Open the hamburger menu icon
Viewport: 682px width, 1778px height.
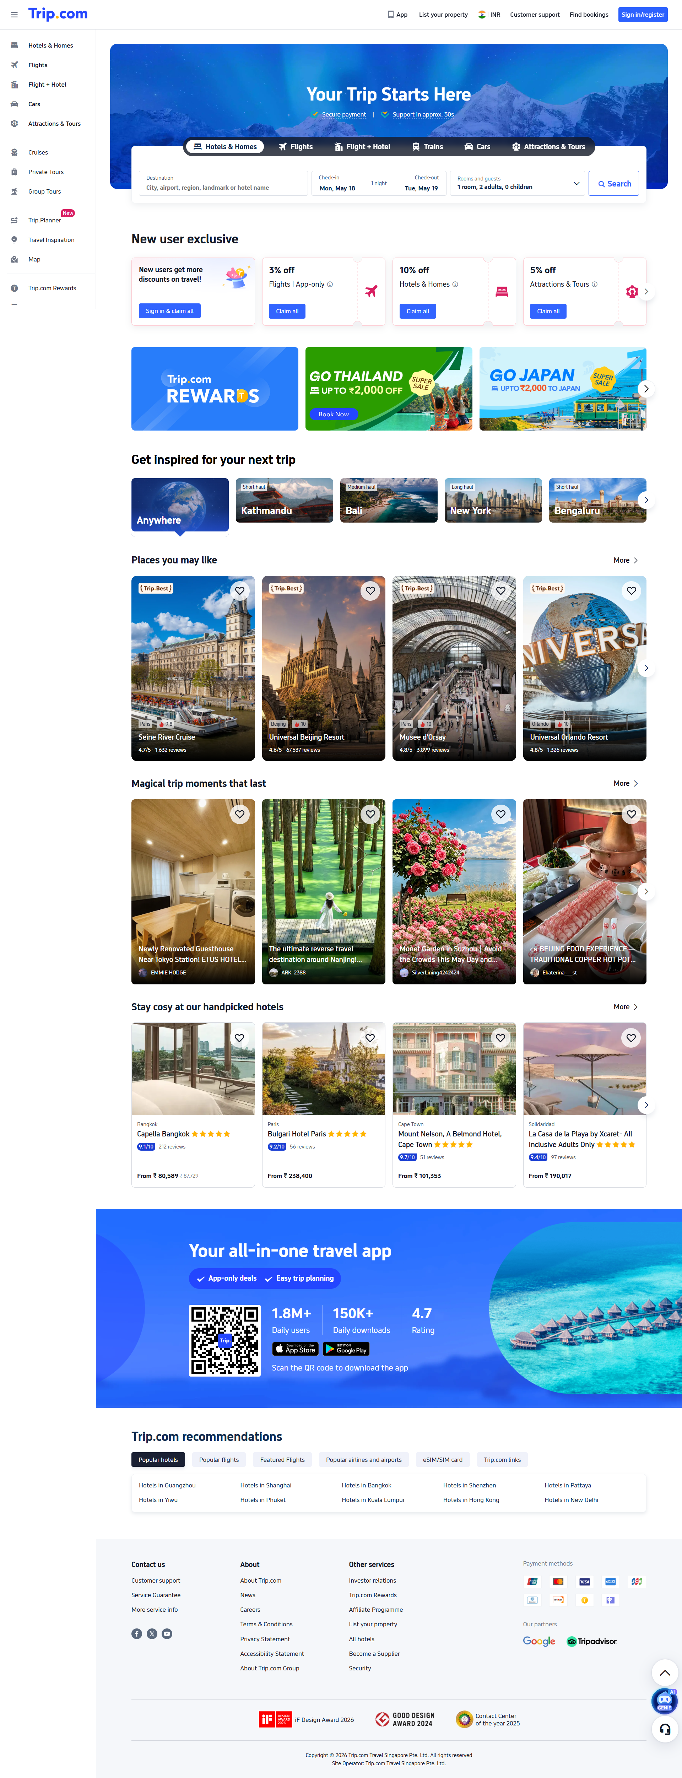(14, 15)
